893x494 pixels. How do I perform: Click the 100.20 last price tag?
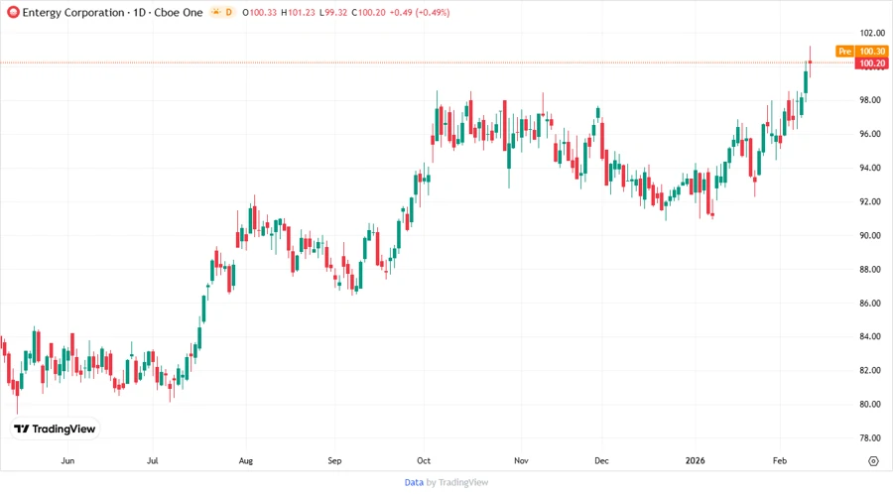[x=872, y=63]
